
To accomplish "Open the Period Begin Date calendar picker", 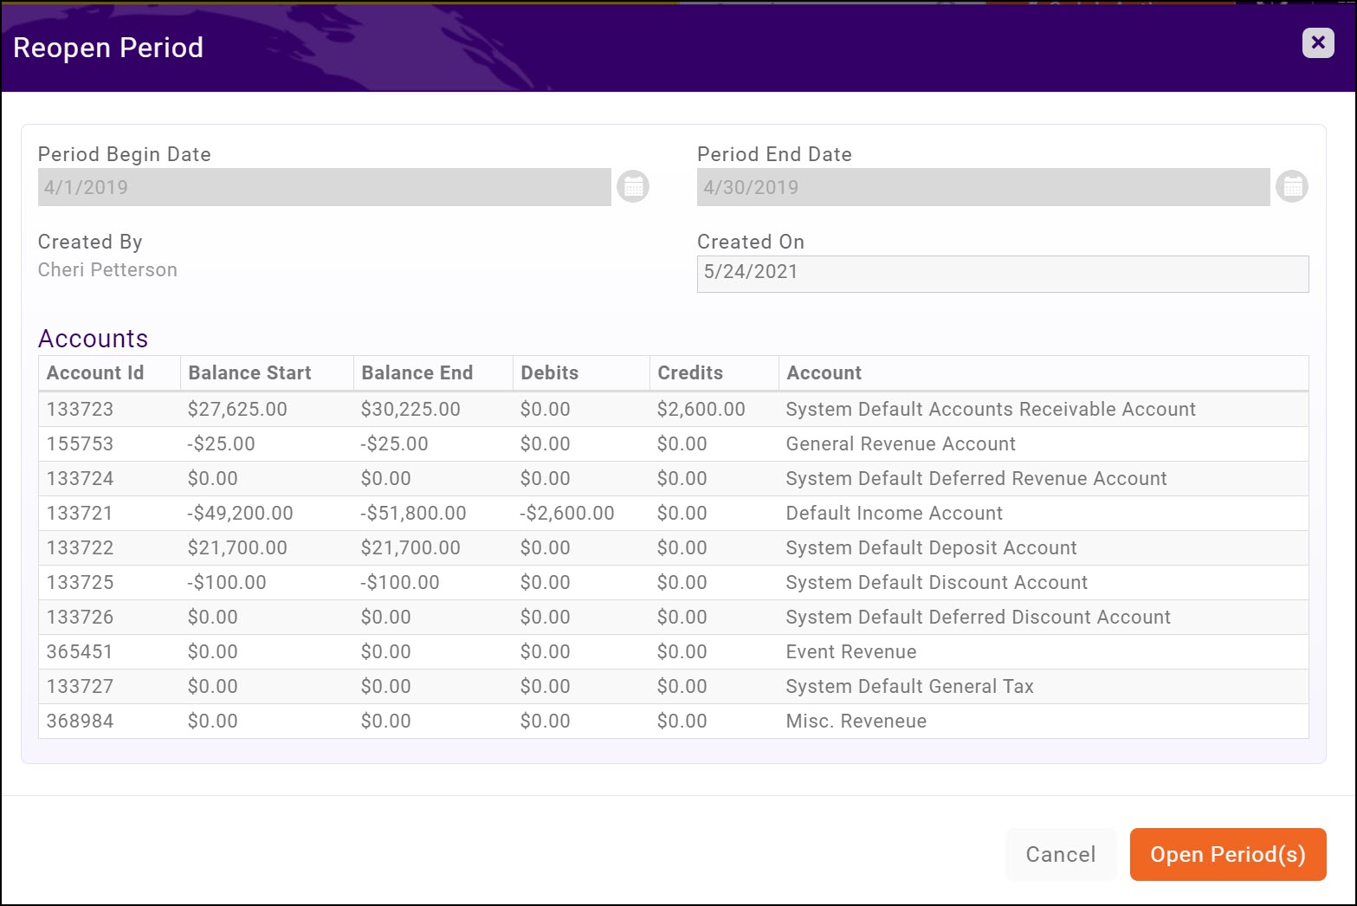I will coord(633,185).
